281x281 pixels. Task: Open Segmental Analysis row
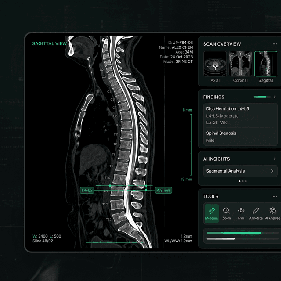click(240, 171)
